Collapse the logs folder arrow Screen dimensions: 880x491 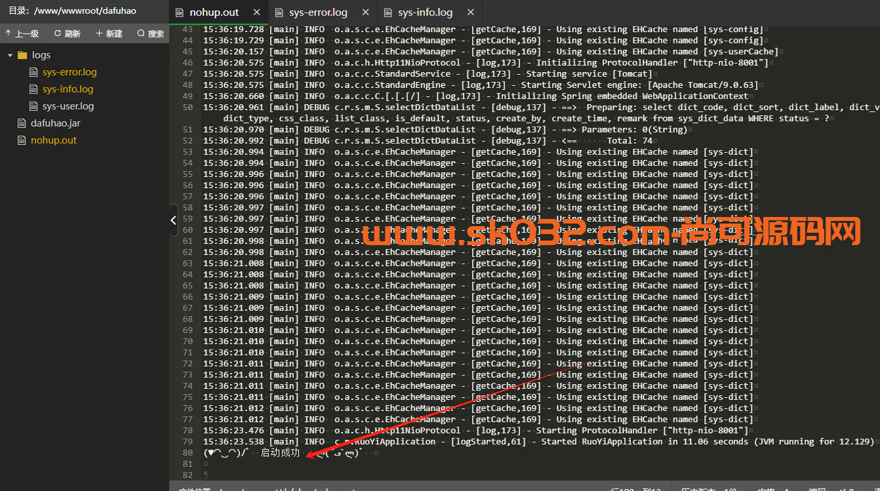[x=10, y=55]
